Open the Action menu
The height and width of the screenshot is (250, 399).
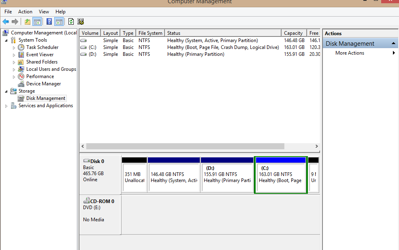coord(25,12)
